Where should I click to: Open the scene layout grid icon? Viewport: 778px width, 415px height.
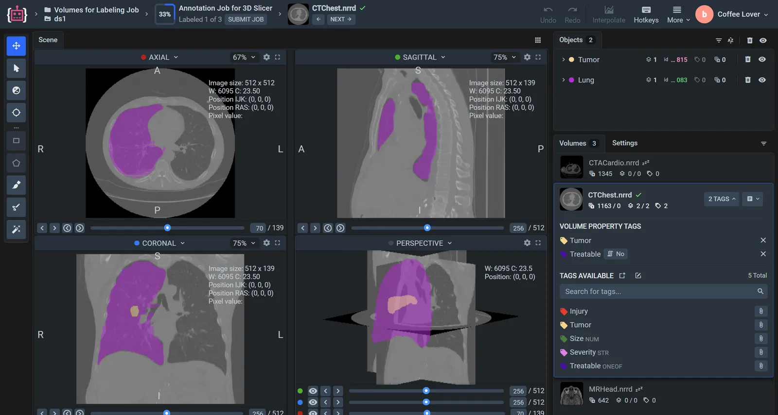click(538, 40)
